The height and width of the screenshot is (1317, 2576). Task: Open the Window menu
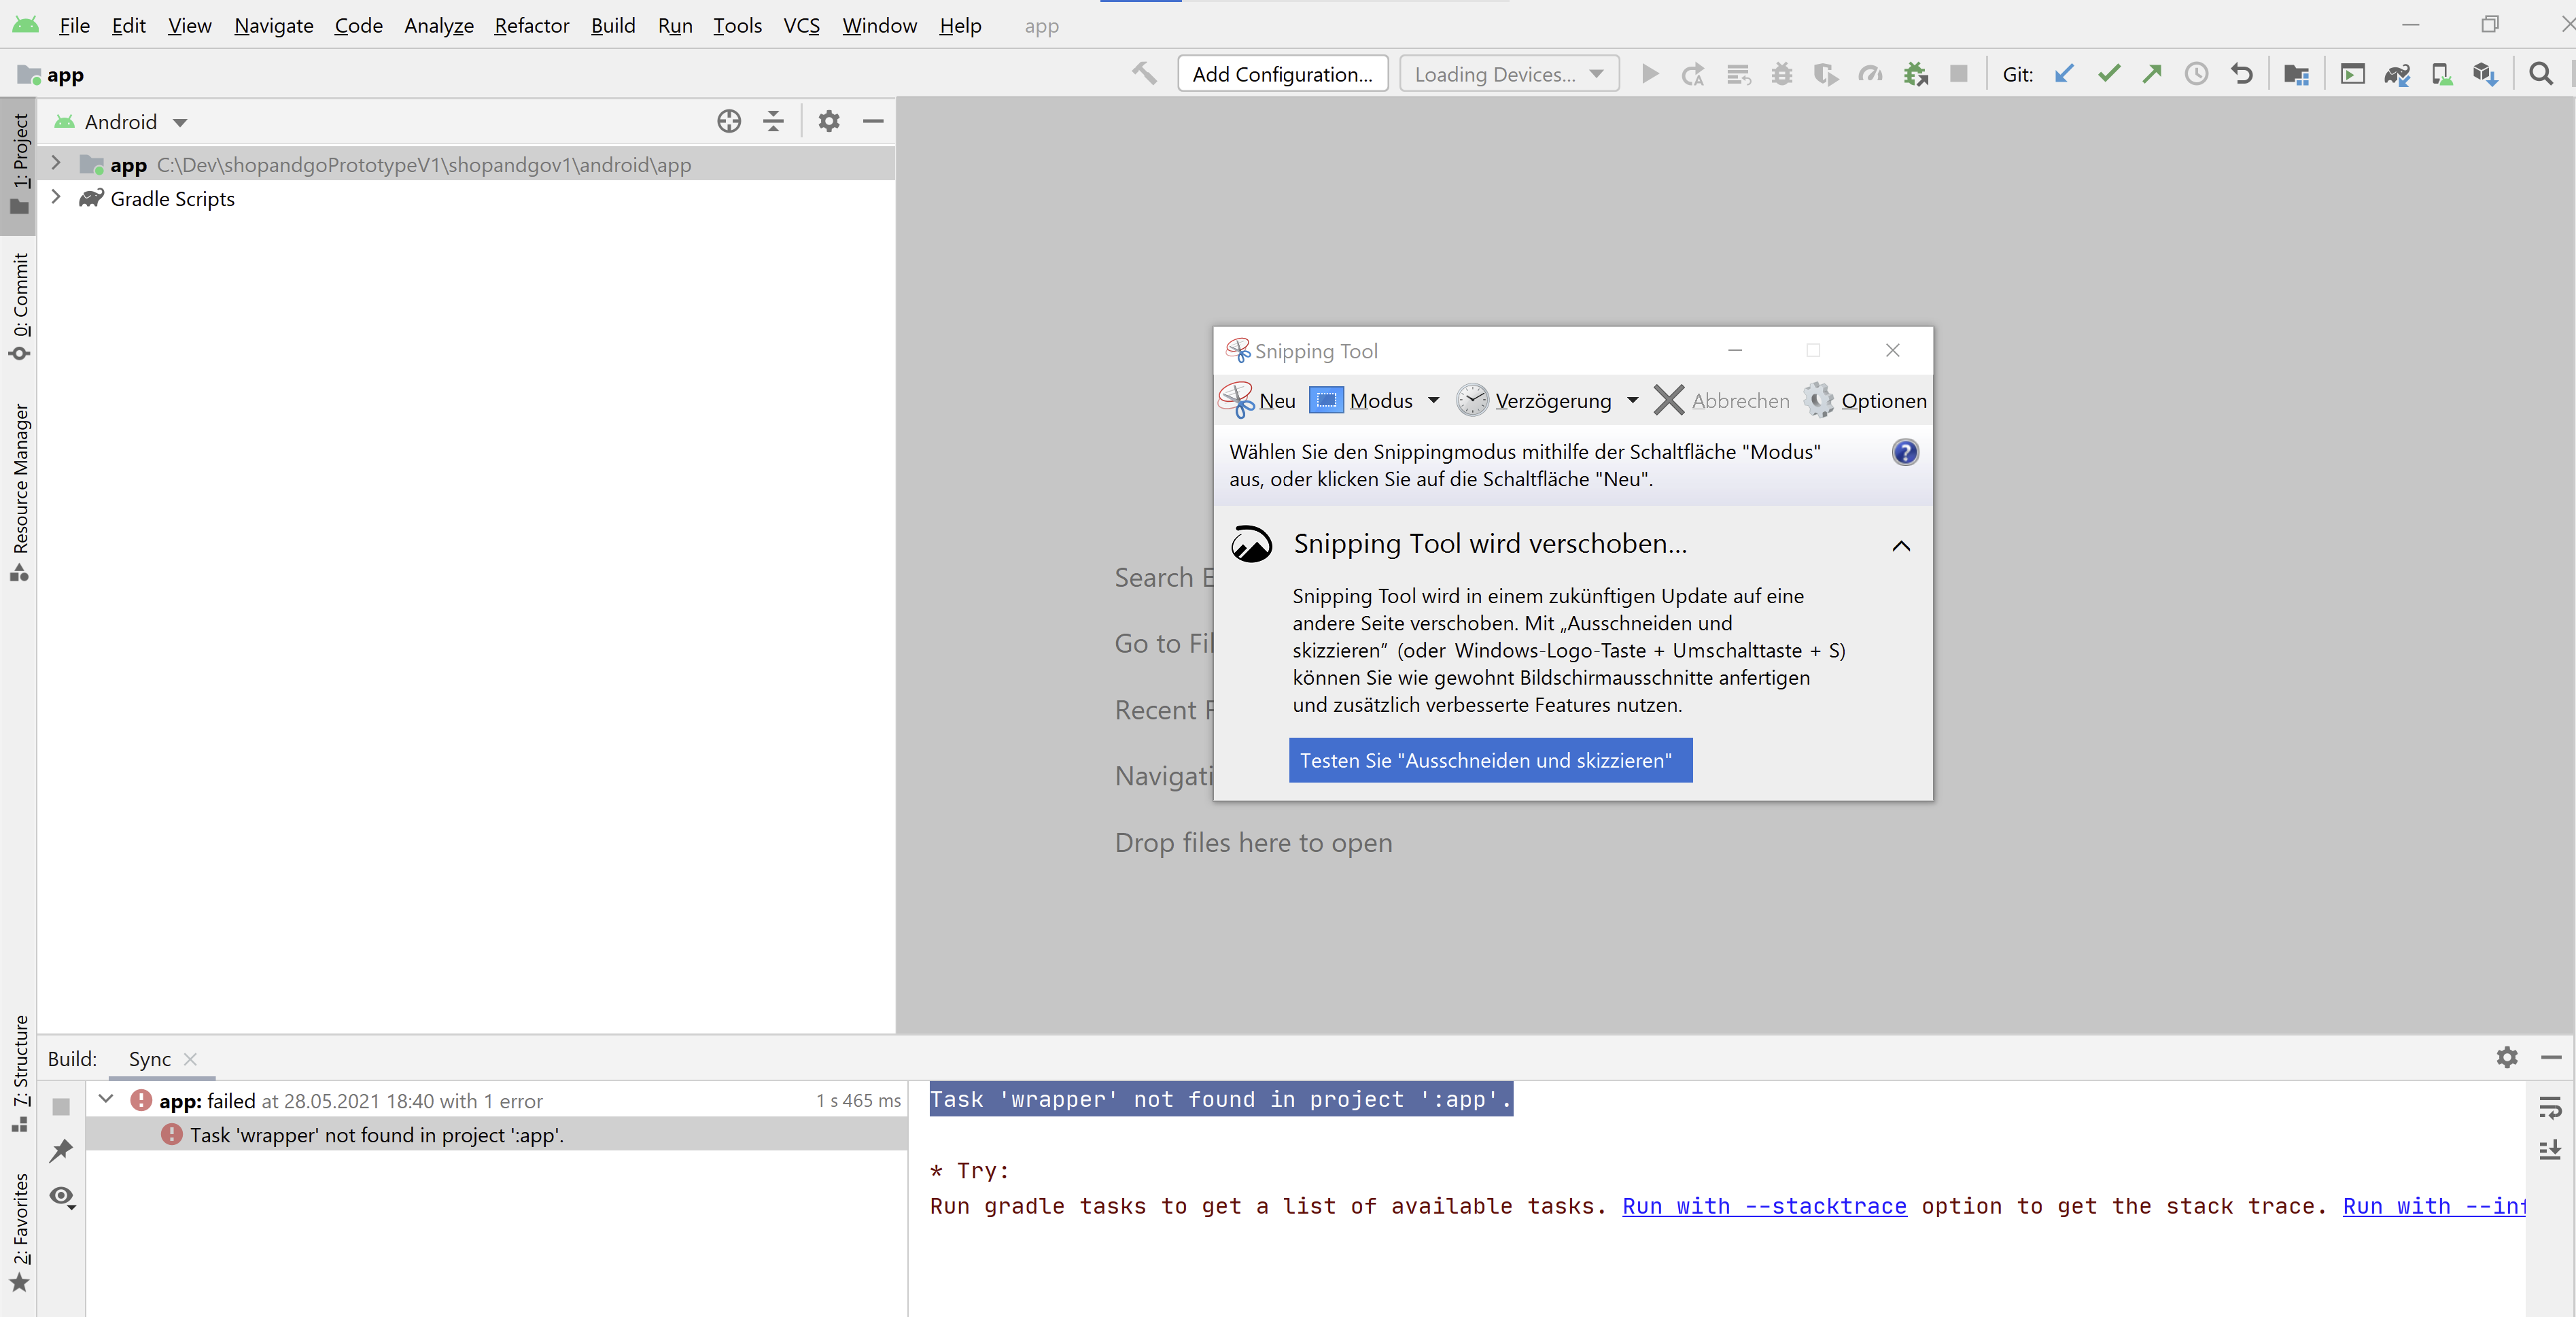point(879,25)
